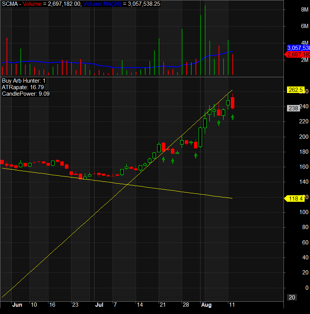Image resolution: width=310 pixels, height=314 pixels.
Task: Click the Aug label on the date axis
Action: click(x=206, y=305)
